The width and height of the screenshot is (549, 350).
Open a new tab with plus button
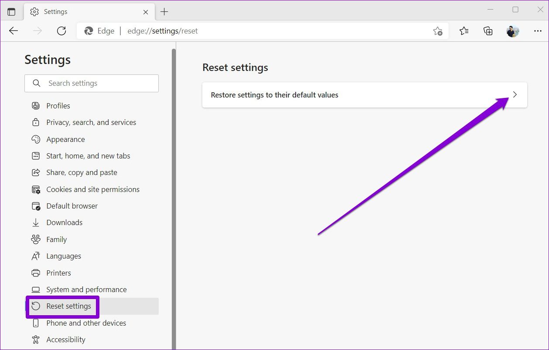click(x=164, y=12)
